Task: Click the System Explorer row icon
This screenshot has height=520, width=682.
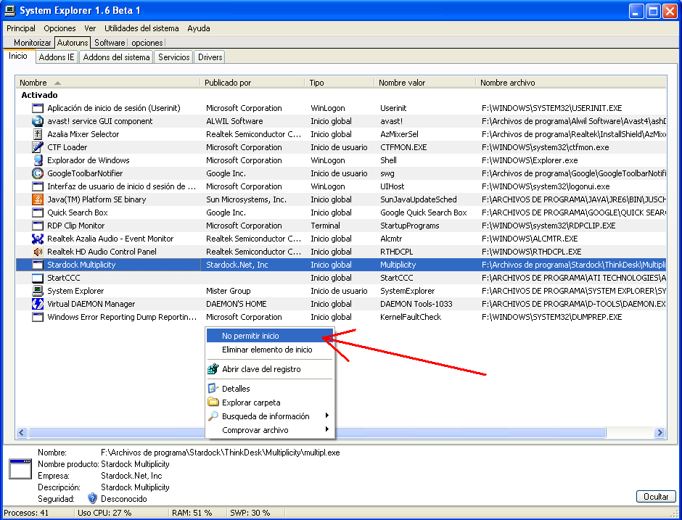Action: point(38,291)
